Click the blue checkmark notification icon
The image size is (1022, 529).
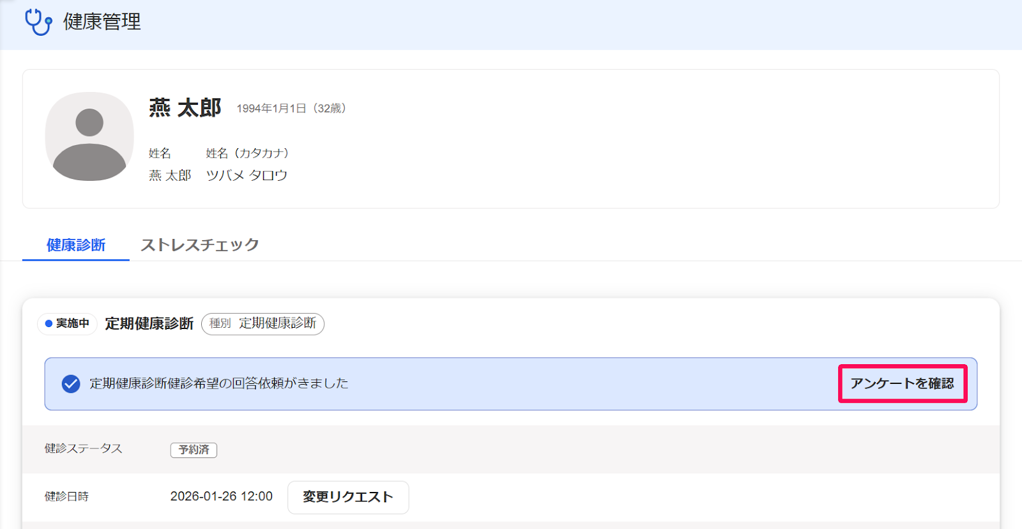(71, 384)
